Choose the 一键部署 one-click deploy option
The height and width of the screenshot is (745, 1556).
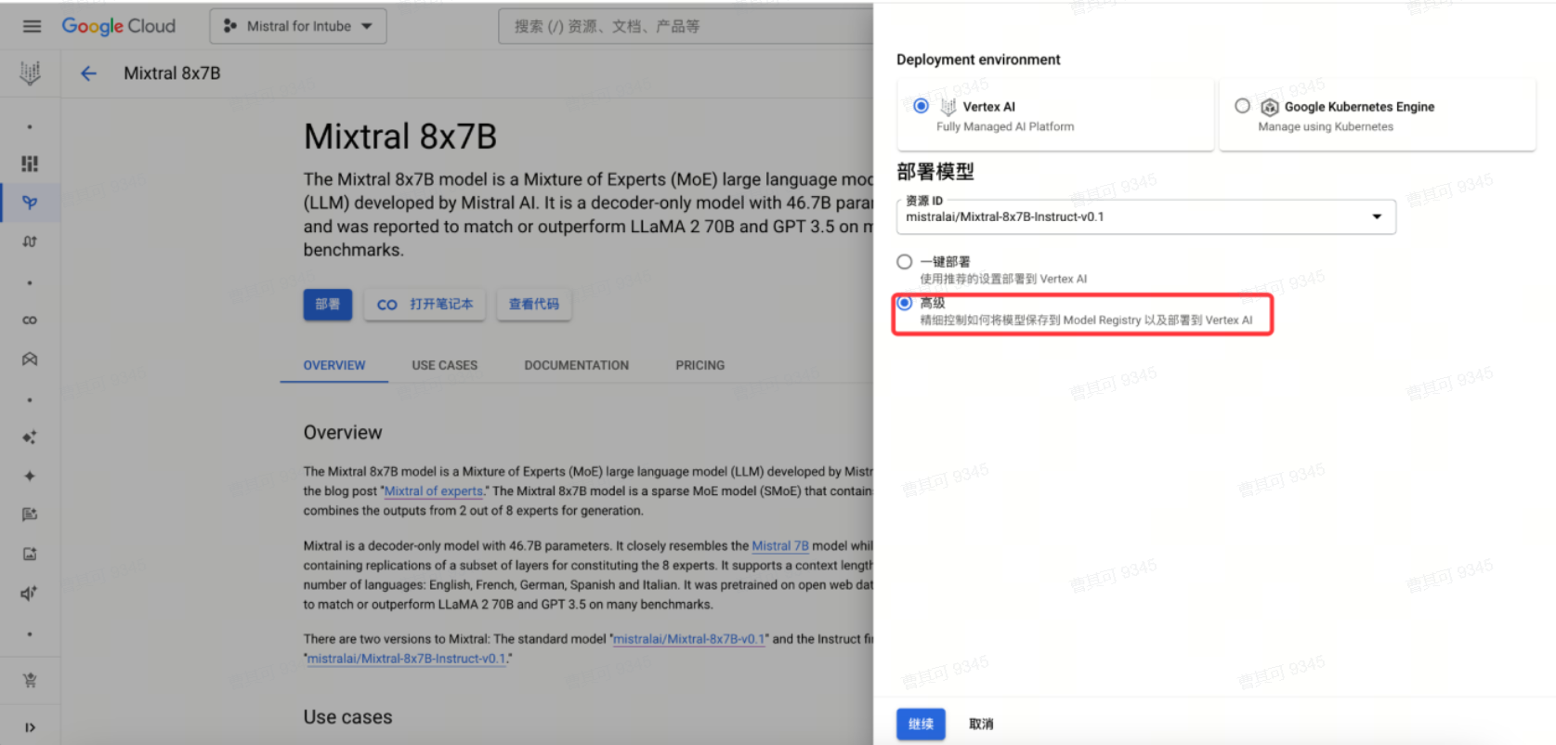[x=905, y=262]
